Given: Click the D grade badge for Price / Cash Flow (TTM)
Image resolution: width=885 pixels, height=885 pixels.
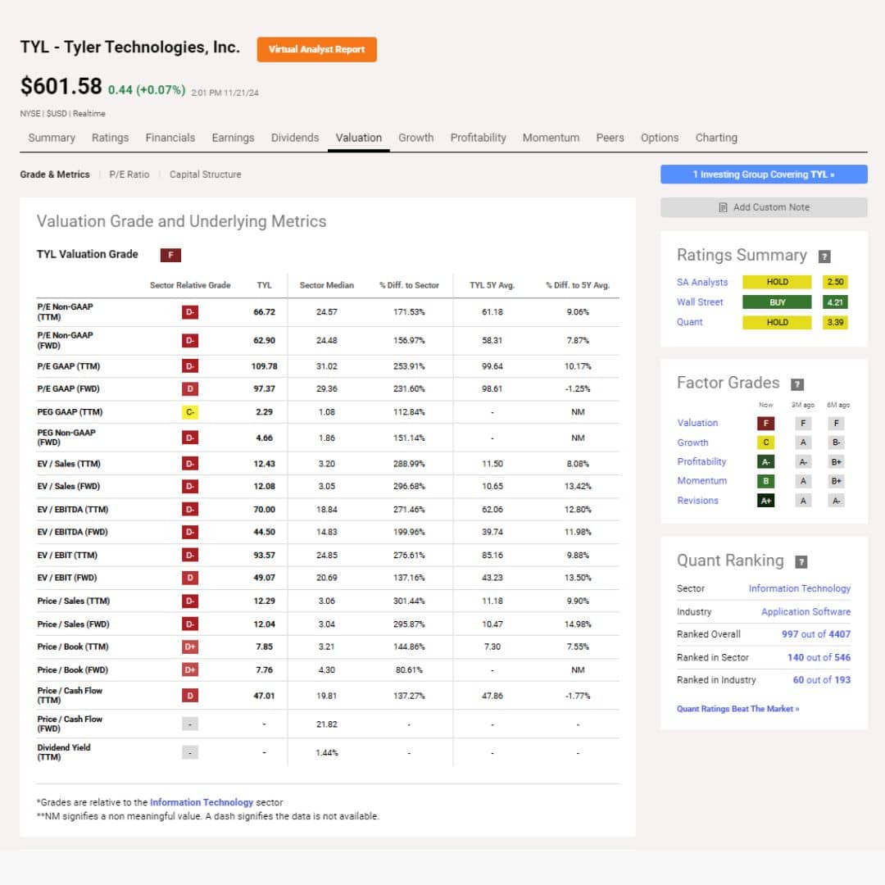Looking at the screenshot, I should pos(189,696).
